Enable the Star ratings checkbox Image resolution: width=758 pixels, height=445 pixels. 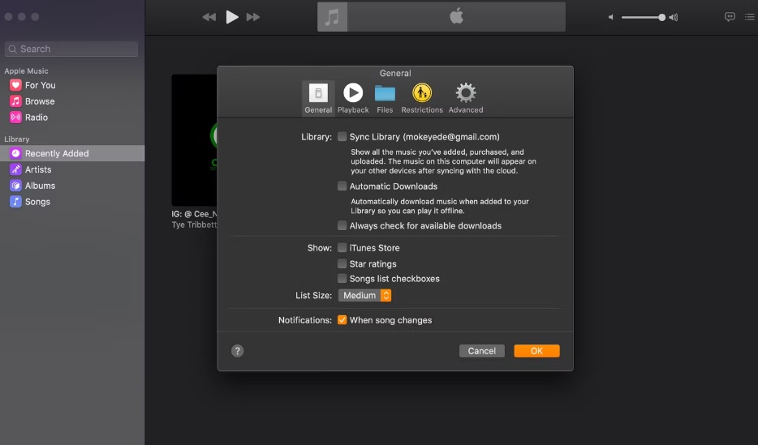point(342,263)
